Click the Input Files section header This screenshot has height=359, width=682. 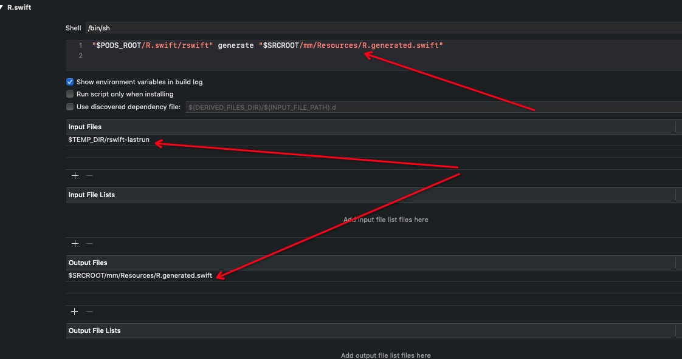point(85,127)
